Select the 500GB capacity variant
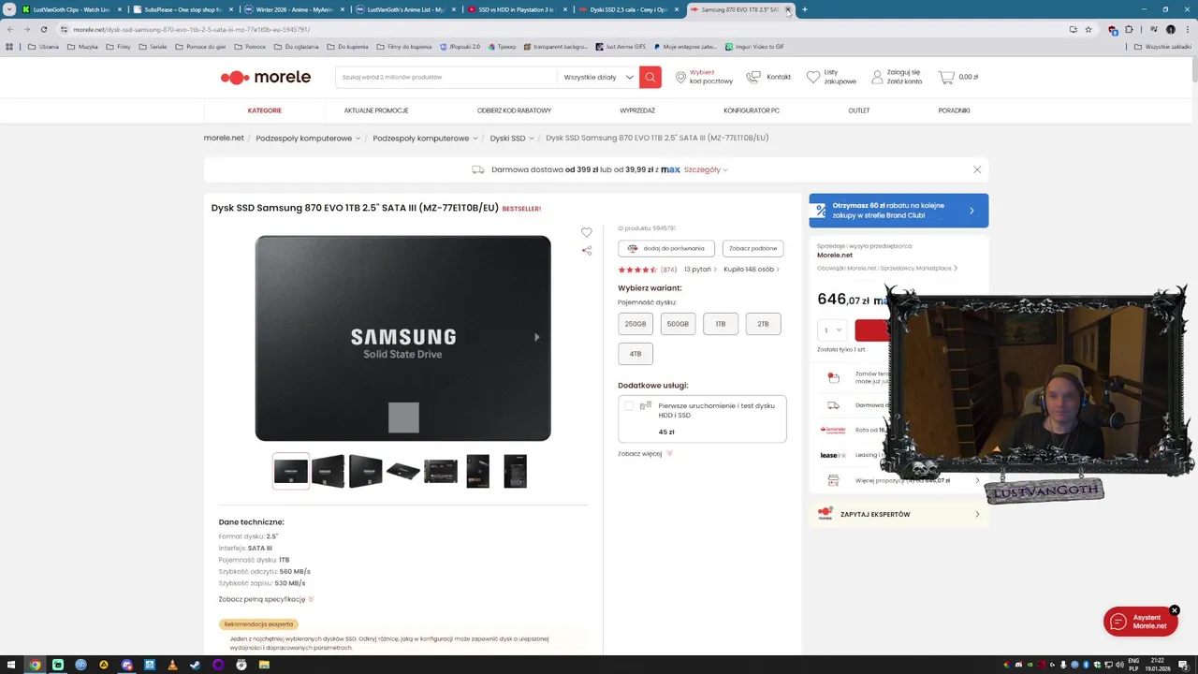This screenshot has height=674, width=1198. point(678,324)
